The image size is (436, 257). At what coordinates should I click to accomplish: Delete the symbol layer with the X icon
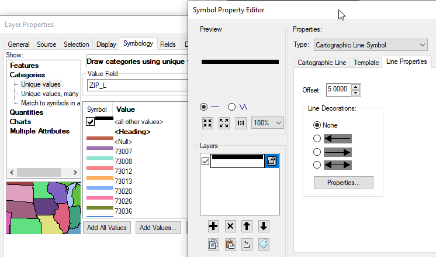click(230, 226)
